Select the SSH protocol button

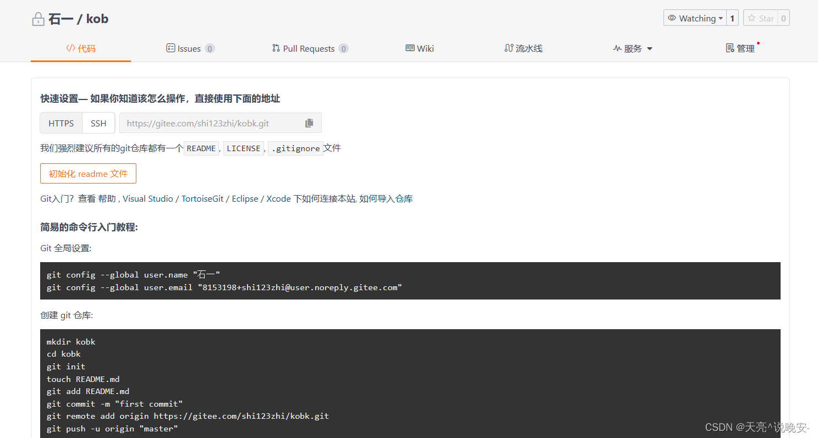(x=98, y=123)
